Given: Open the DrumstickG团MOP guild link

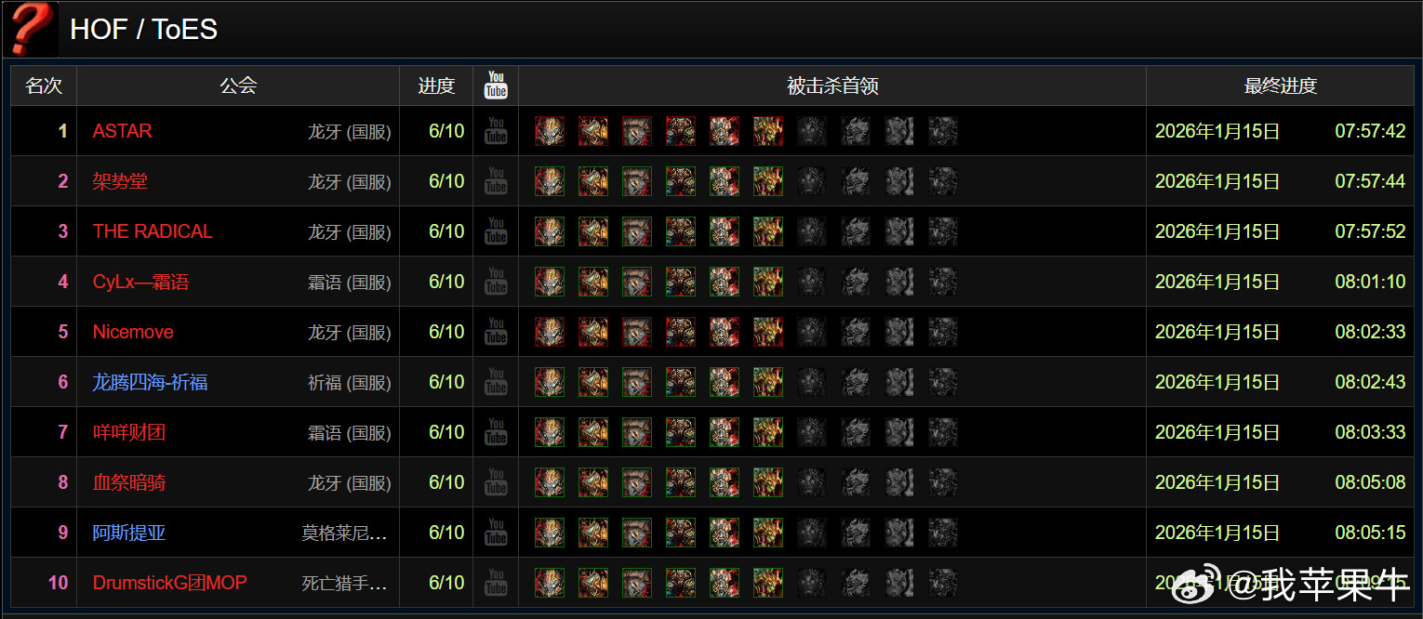Looking at the screenshot, I should (x=170, y=583).
